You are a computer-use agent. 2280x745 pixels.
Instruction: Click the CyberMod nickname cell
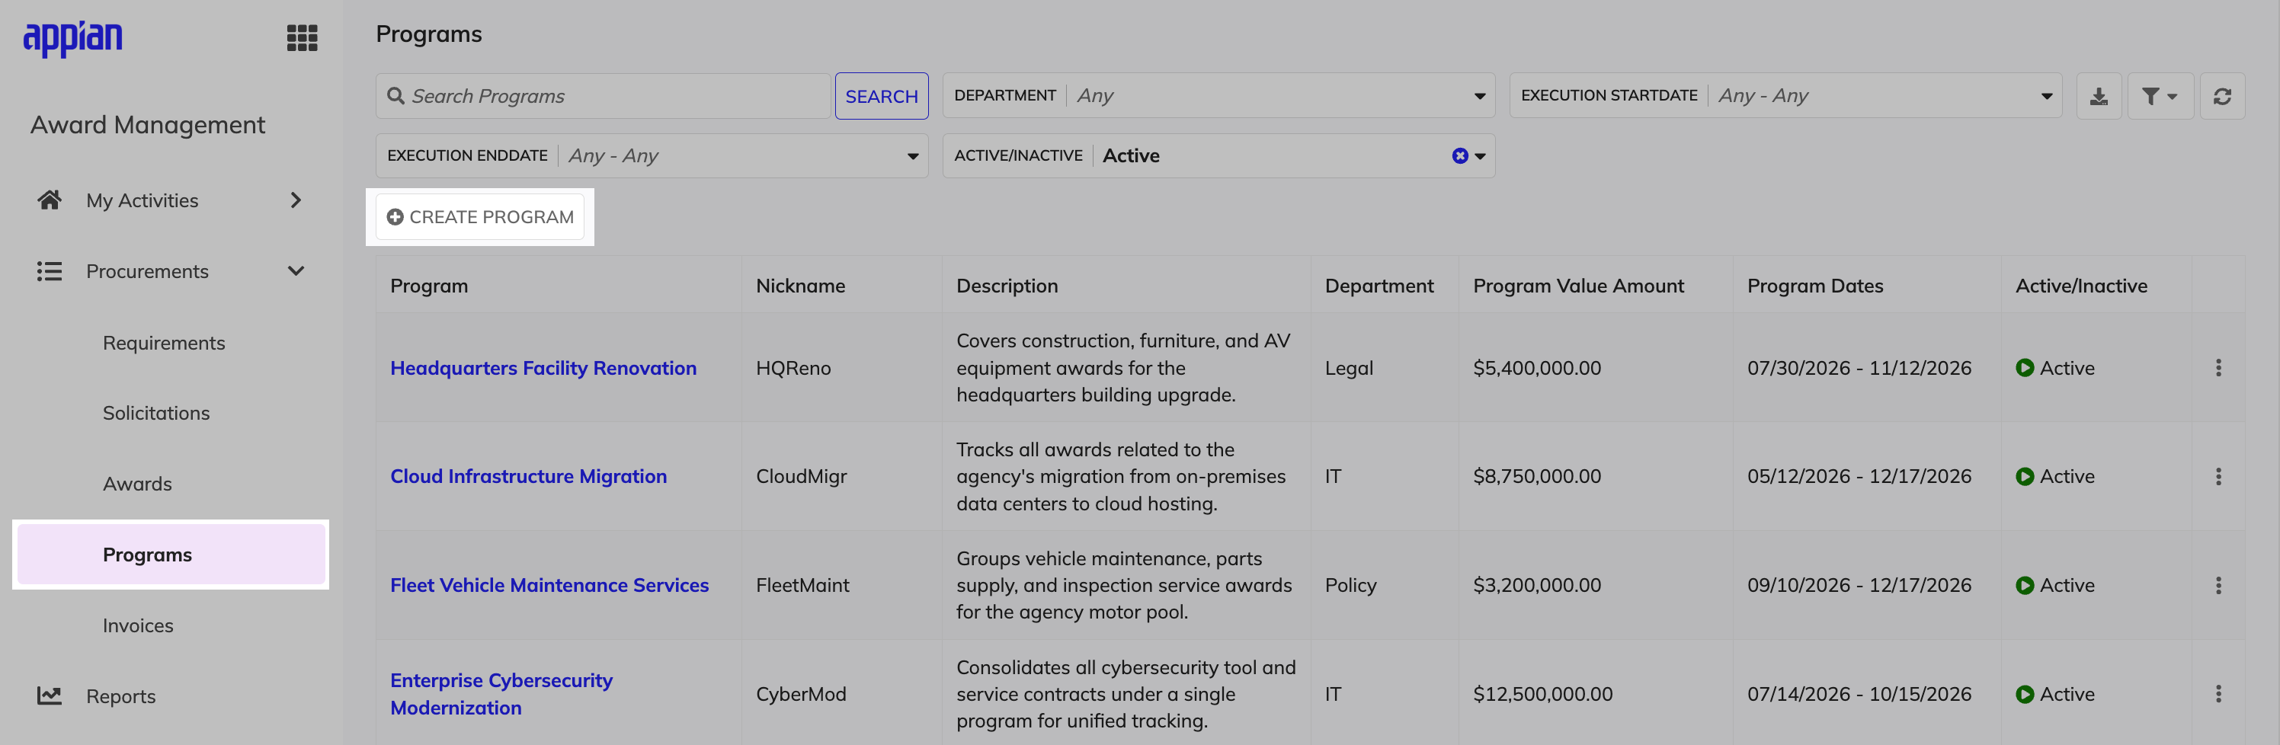coord(801,695)
